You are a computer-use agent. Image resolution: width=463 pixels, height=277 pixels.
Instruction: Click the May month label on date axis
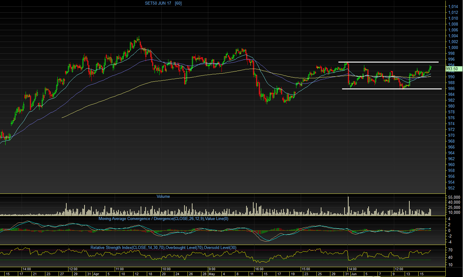212,274
